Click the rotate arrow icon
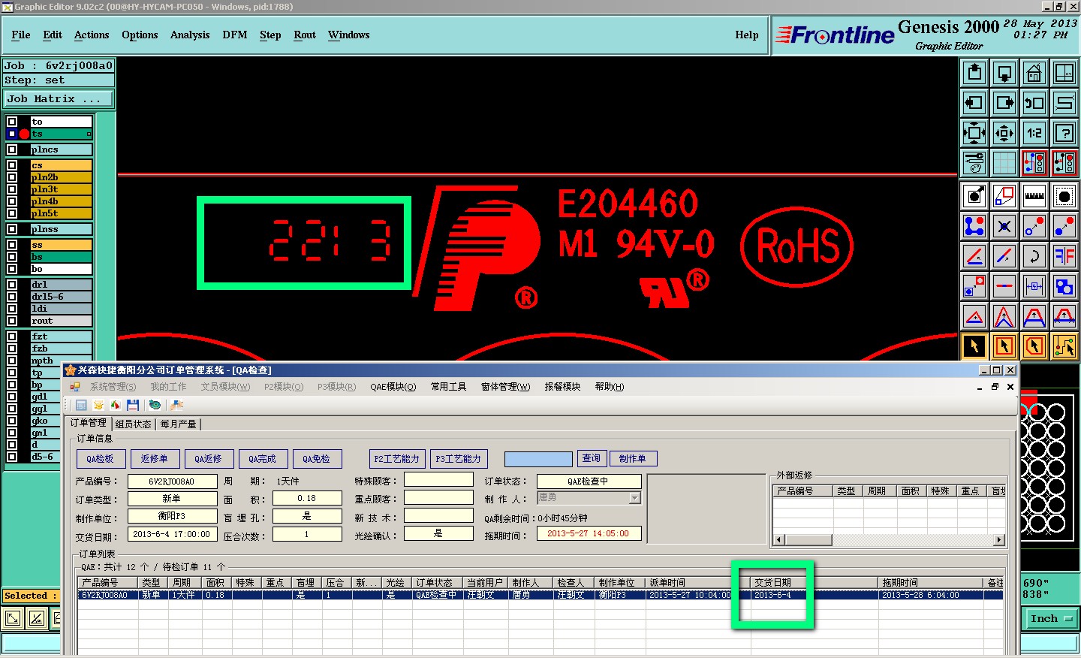The height and width of the screenshot is (658, 1081). point(1034,256)
